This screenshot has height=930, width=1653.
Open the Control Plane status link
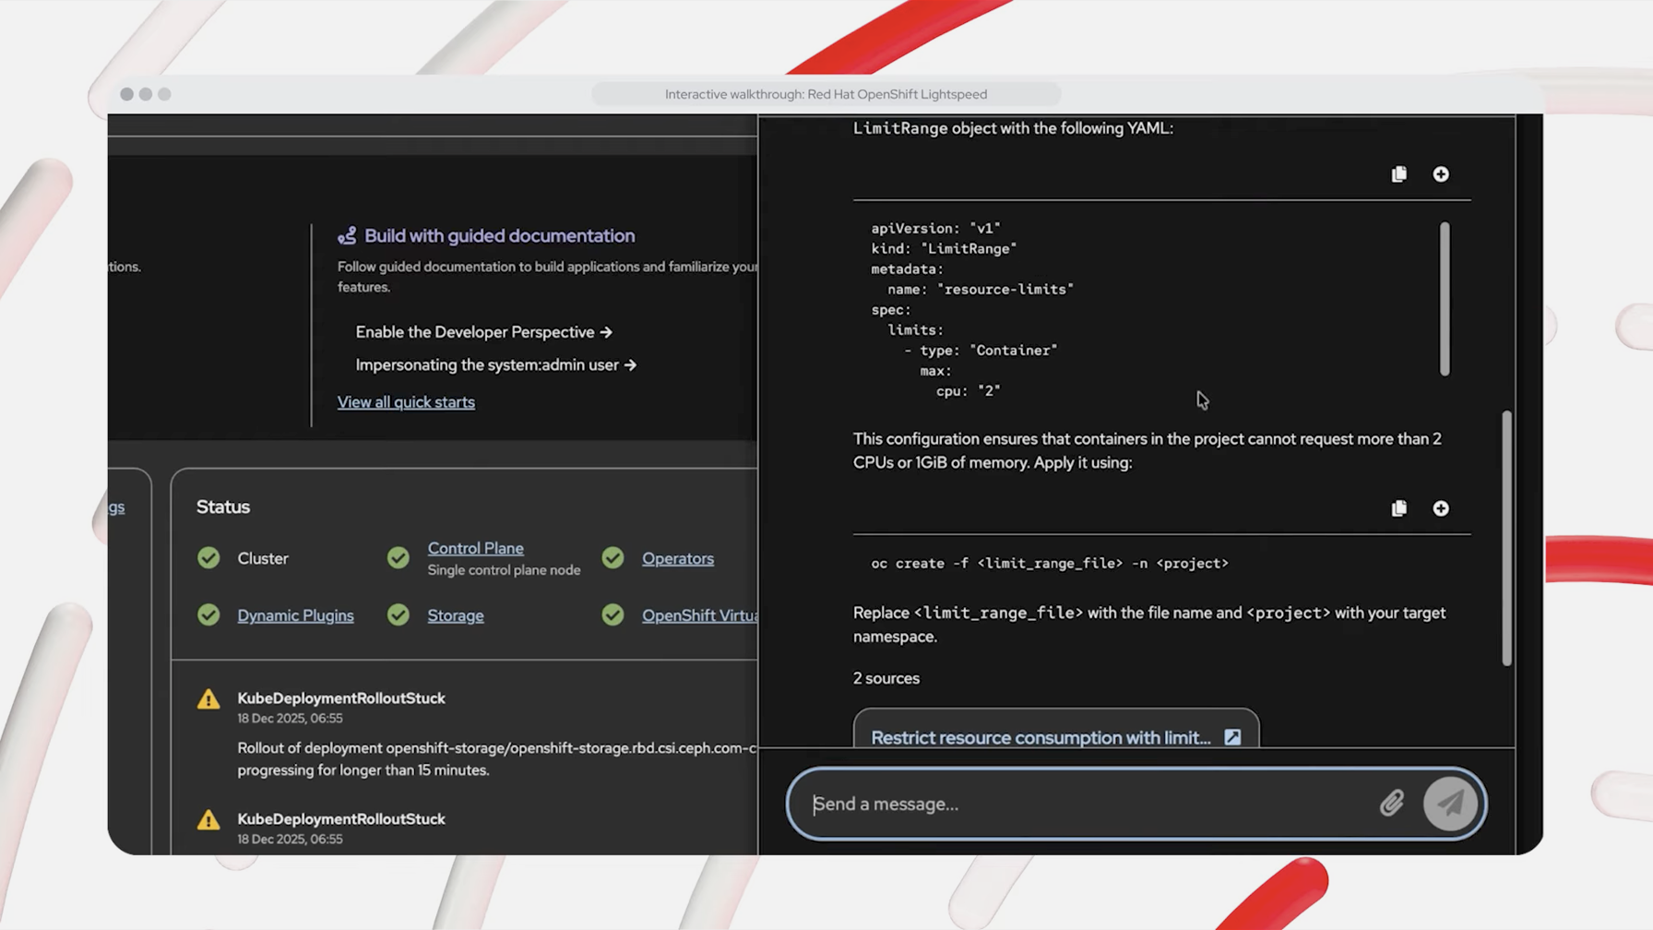click(x=475, y=548)
